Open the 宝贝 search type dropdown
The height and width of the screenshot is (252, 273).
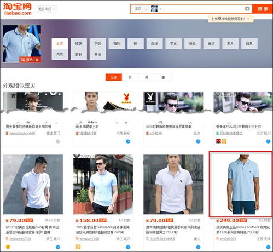coord(140,9)
